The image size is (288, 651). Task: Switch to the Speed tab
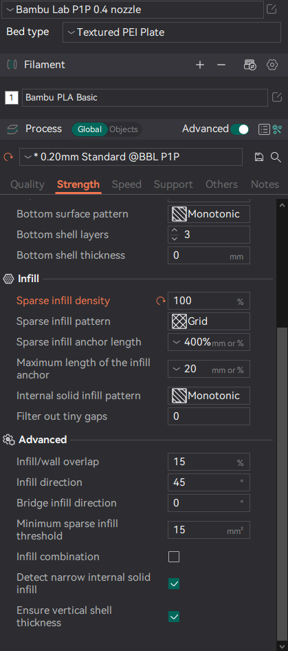[126, 184]
